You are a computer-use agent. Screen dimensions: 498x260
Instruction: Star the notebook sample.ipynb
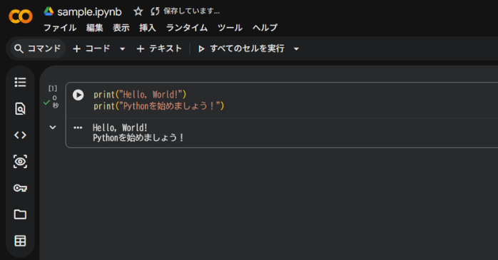(138, 11)
